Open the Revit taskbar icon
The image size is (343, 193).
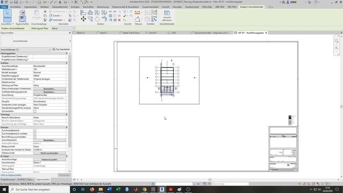[x=162, y=189]
